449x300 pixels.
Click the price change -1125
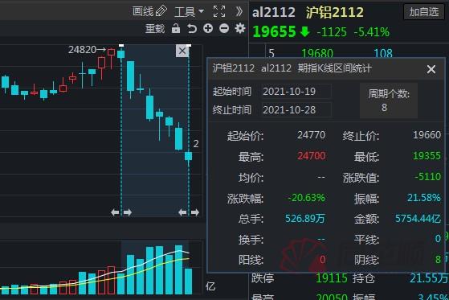(x=332, y=32)
